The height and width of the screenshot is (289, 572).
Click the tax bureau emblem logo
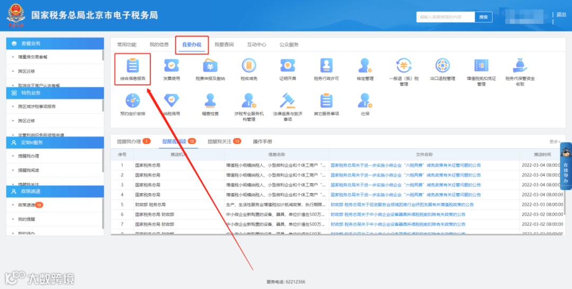point(16,16)
